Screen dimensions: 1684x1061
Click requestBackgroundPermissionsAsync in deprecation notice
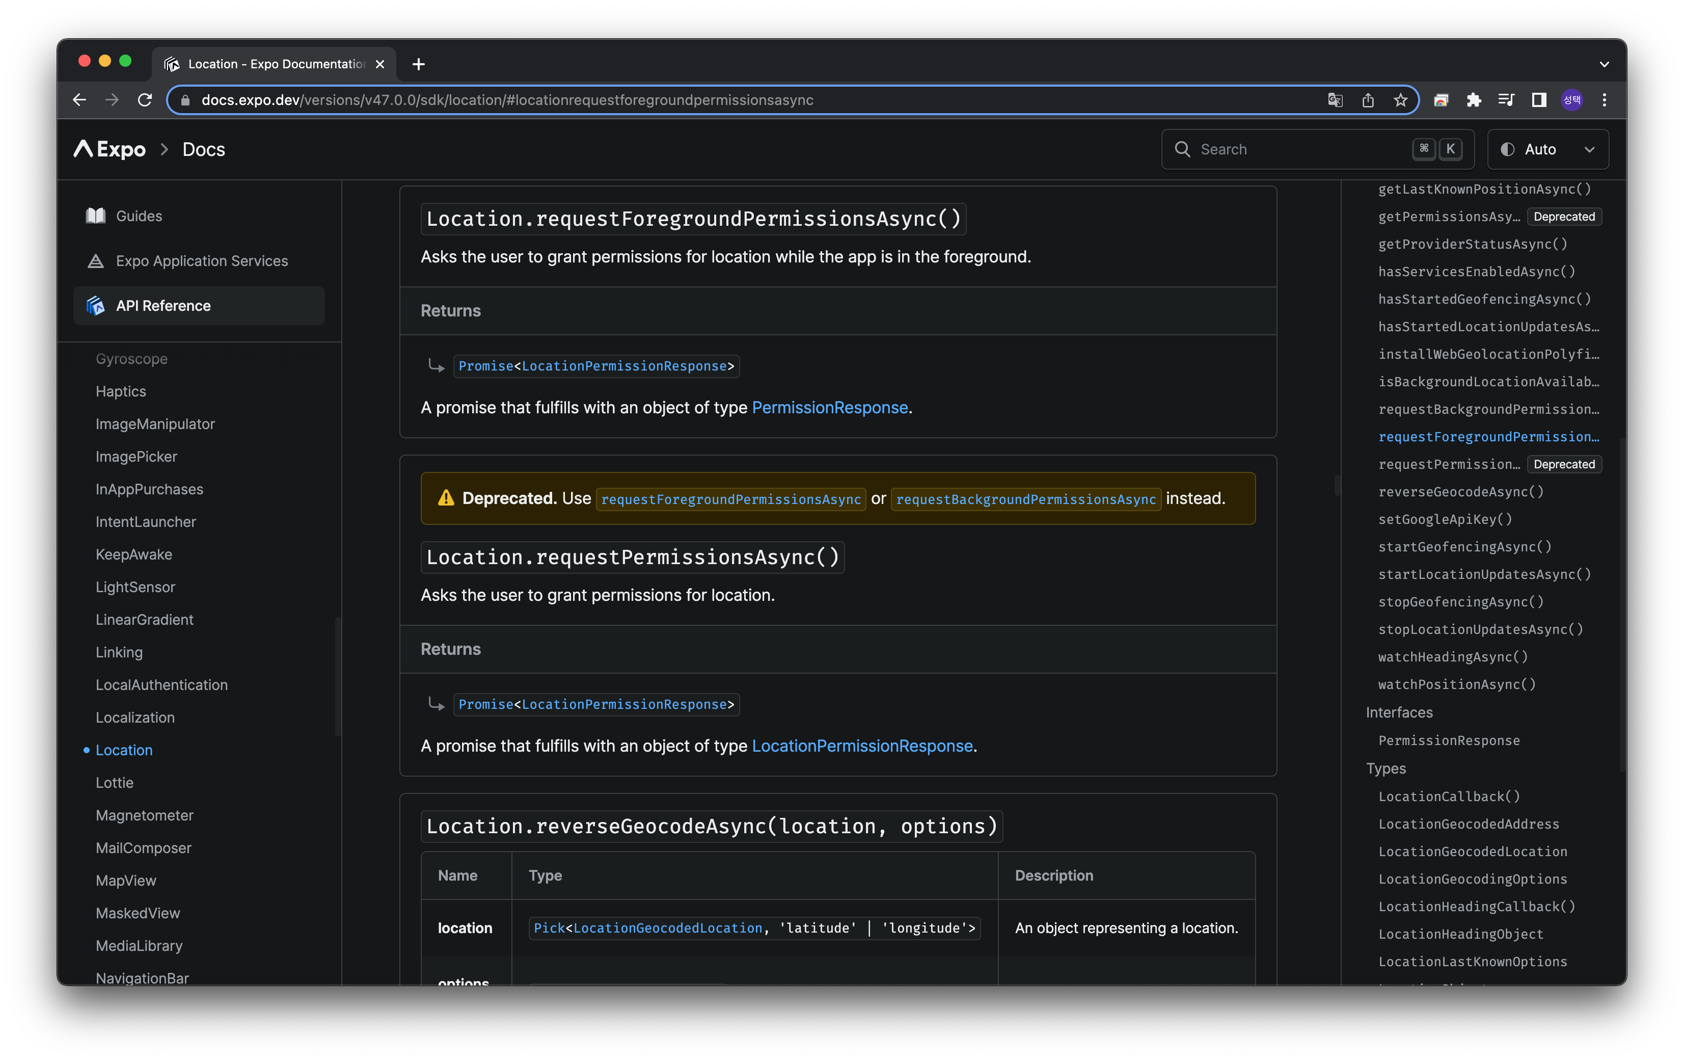(1025, 499)
